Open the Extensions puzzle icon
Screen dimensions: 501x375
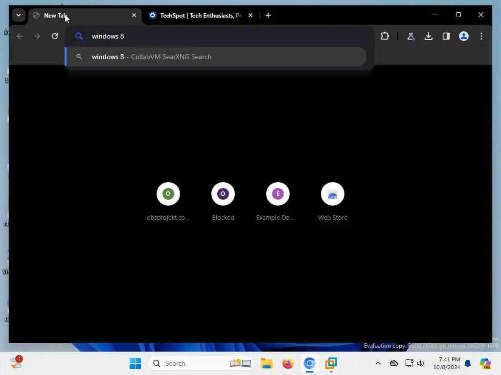pos(385,36)
